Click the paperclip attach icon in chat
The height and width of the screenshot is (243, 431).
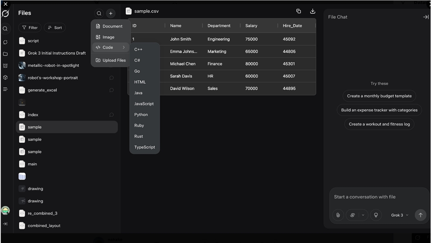pyautogui.click(x=338, y=215)
